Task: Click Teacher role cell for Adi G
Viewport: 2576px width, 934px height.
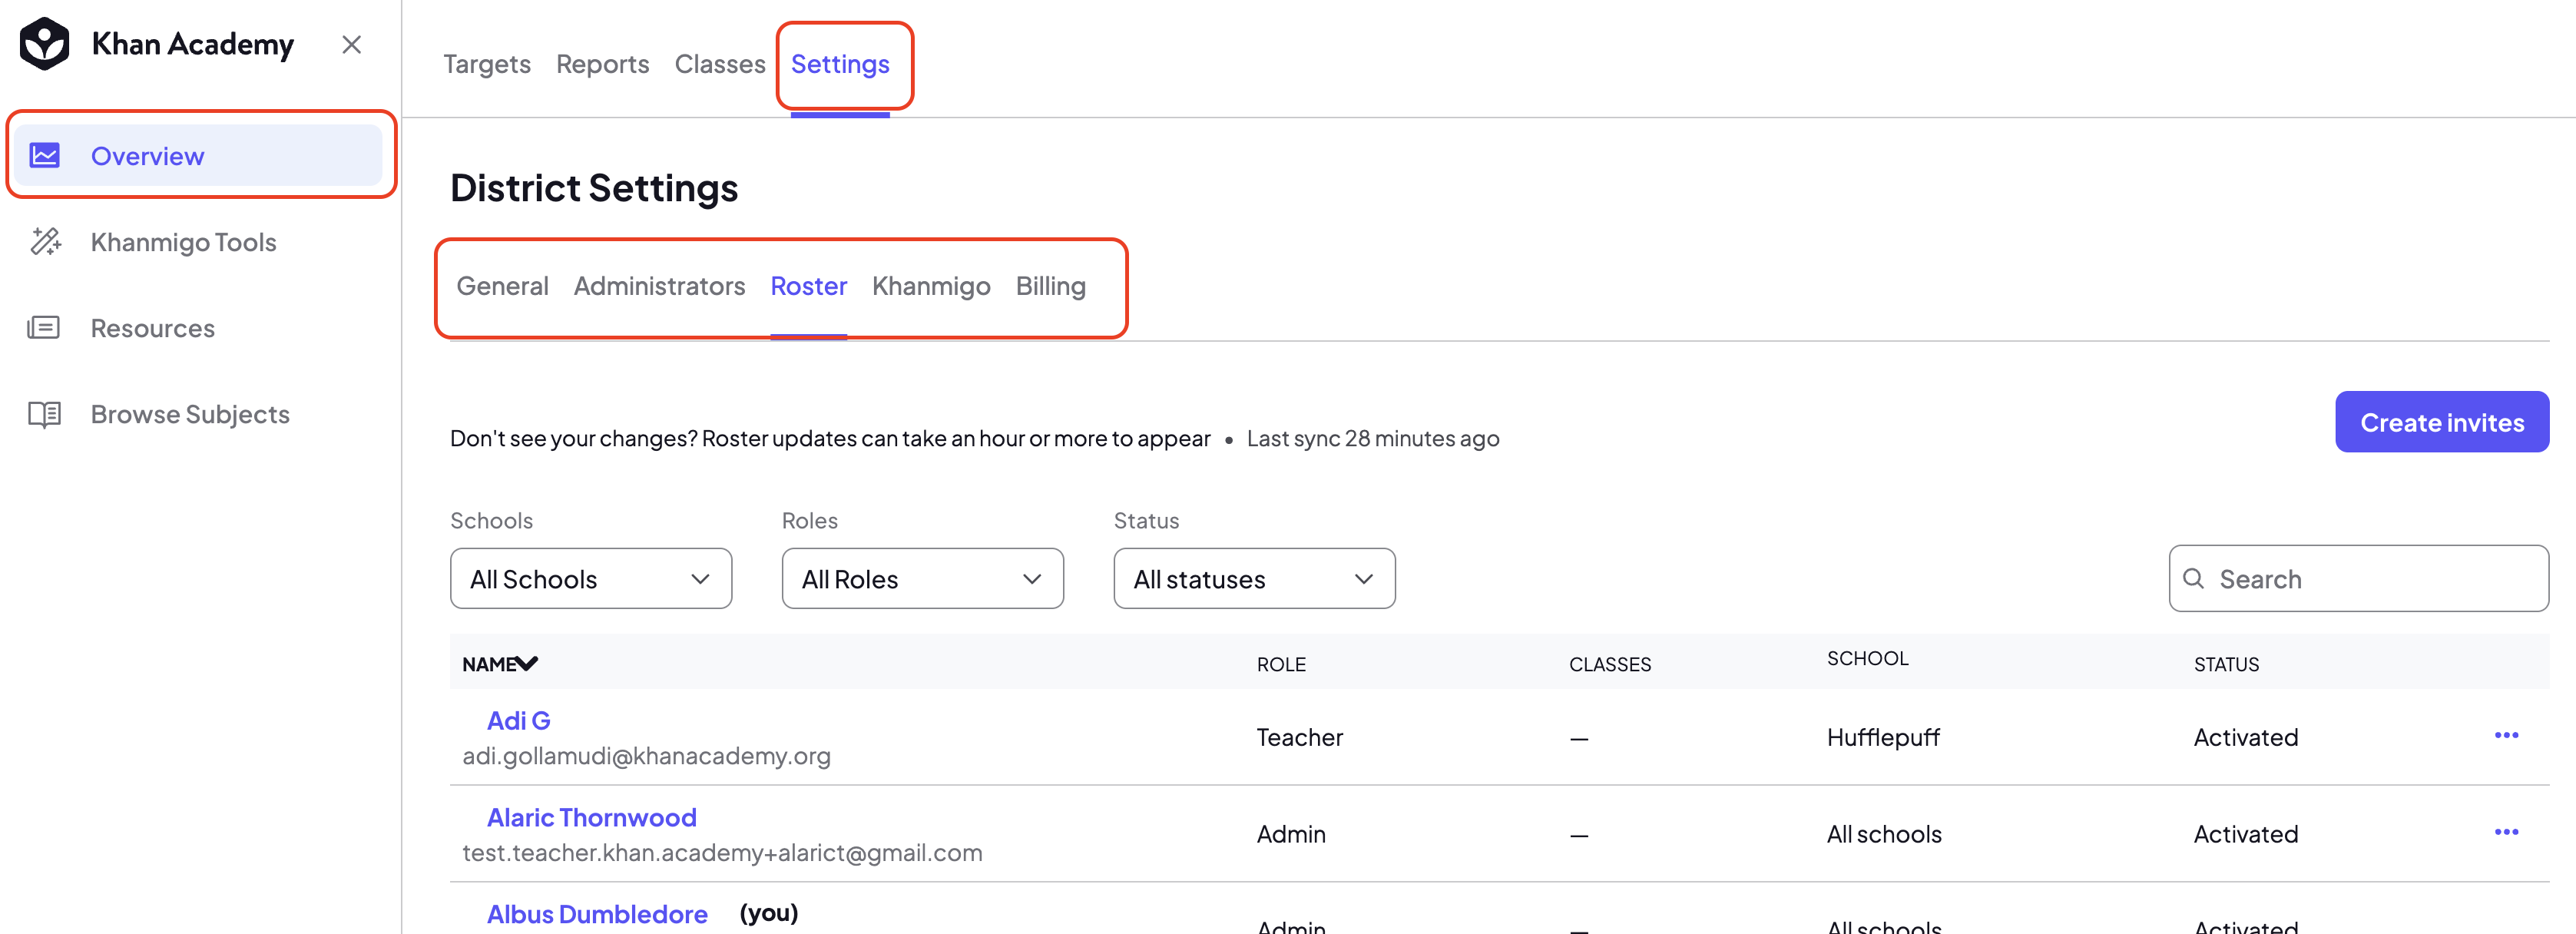Action: (x=1299, y=737)
